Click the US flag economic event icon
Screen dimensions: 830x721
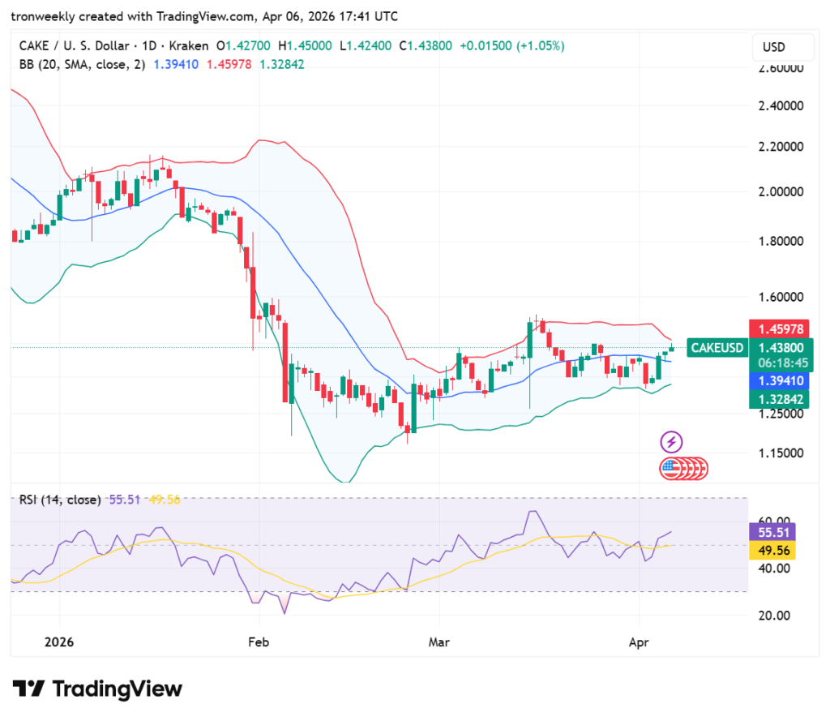tap(670, 468)
